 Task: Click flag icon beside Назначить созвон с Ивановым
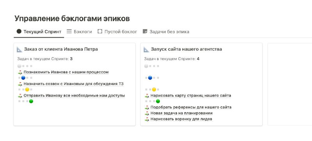[x=20, y=84]
